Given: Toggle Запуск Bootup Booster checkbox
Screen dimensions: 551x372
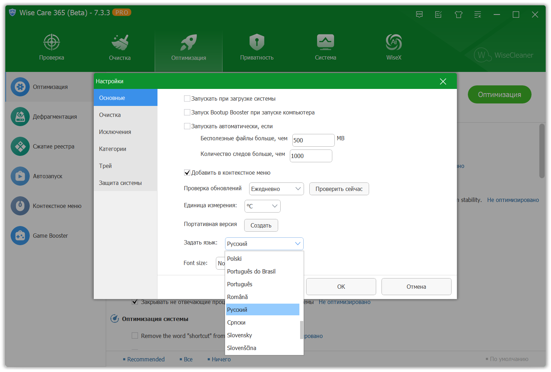Looking at the screenshot, I should [x=187, y=112].
